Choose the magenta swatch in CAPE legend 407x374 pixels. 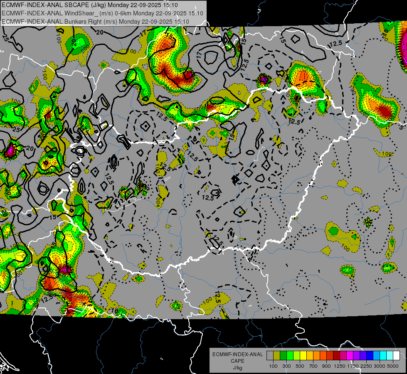[x=350, y=355]
